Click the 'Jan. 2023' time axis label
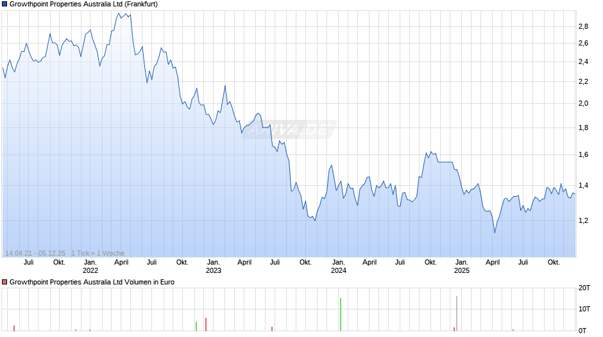This screenshot has width=603, height=337. [214, 267]
